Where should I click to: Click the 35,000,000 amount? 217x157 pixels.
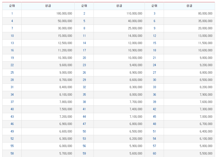pos(205,21)
